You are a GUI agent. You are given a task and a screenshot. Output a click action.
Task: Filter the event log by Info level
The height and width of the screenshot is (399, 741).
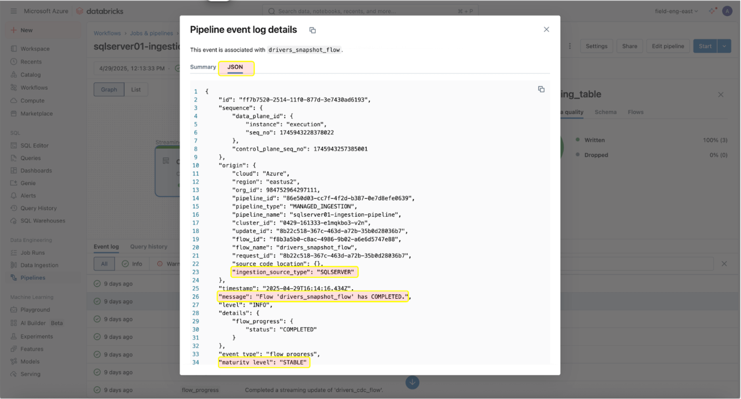coord(132,264)
